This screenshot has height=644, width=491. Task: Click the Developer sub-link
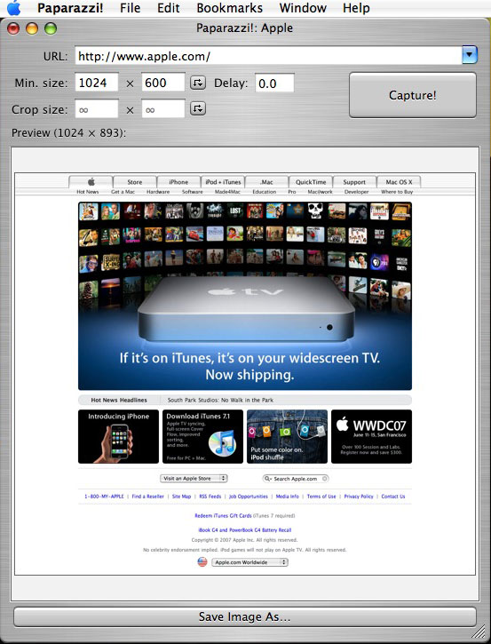tap(356, 192)
